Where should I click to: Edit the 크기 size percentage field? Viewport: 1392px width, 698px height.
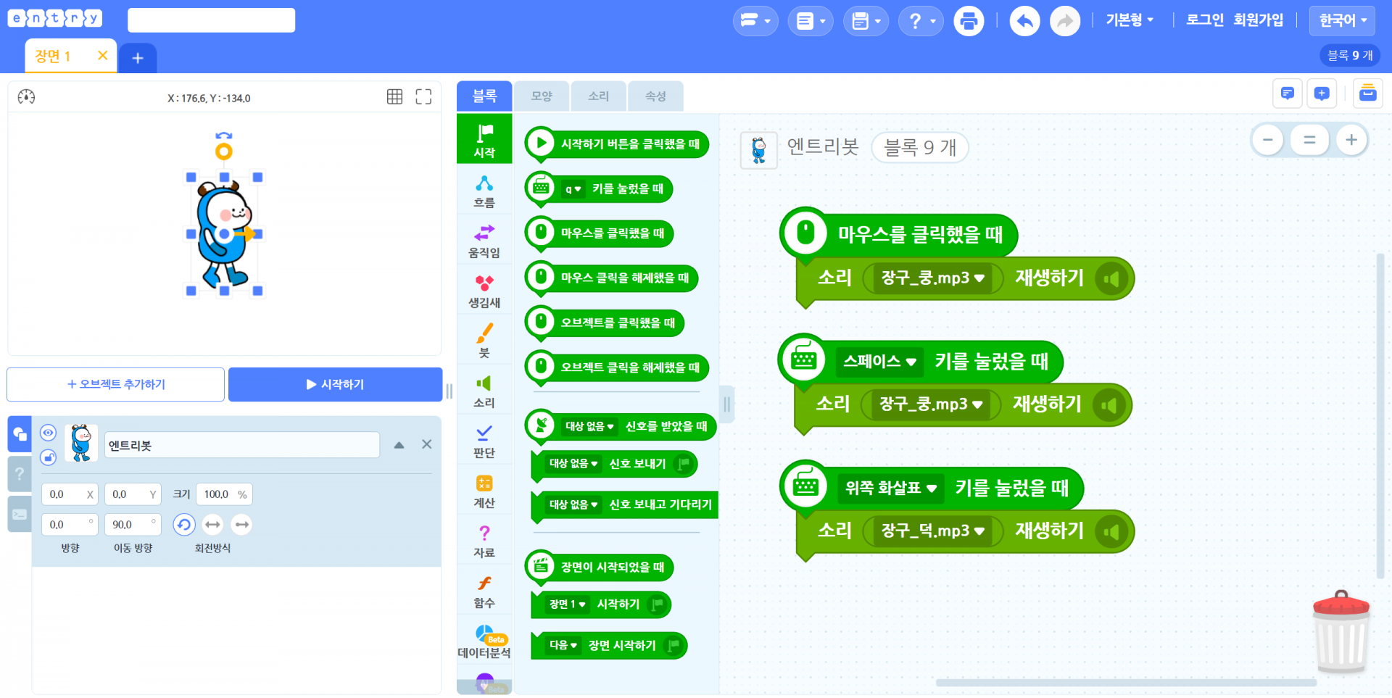click(x=225, y=494)
